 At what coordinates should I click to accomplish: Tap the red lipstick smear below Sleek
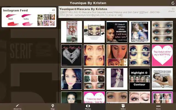pos(13,24)
